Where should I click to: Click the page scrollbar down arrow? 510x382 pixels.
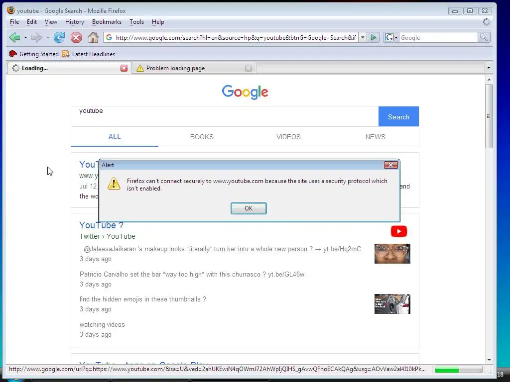click(x=489, y=360)
